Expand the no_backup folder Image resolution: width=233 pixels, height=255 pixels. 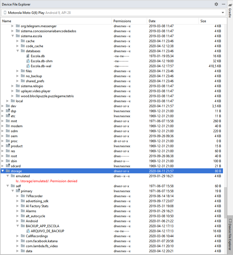(18, 76)
